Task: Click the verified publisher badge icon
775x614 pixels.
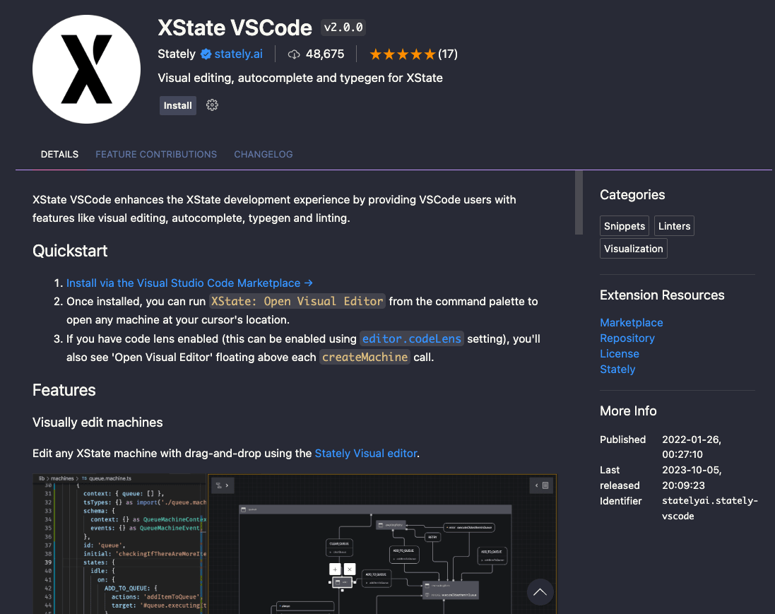Action: [x=206, y=54]
